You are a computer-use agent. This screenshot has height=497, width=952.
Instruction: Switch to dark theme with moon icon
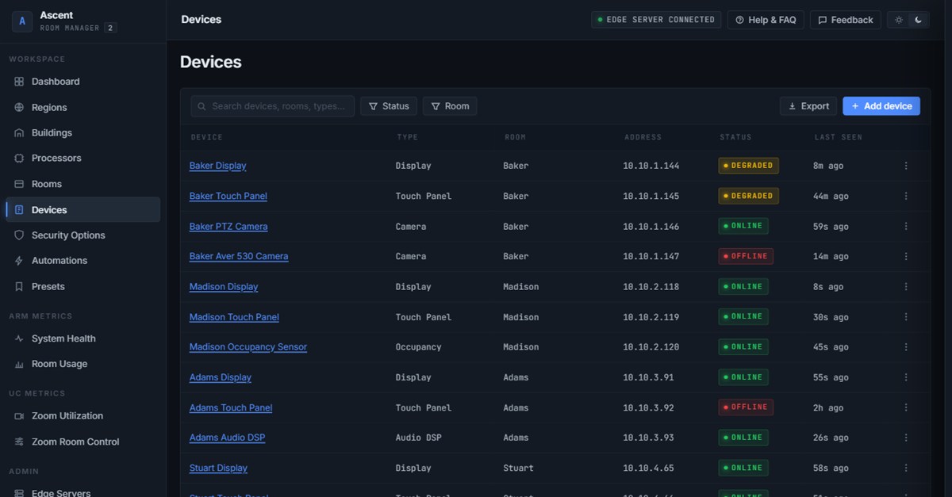tap(918, 20)
